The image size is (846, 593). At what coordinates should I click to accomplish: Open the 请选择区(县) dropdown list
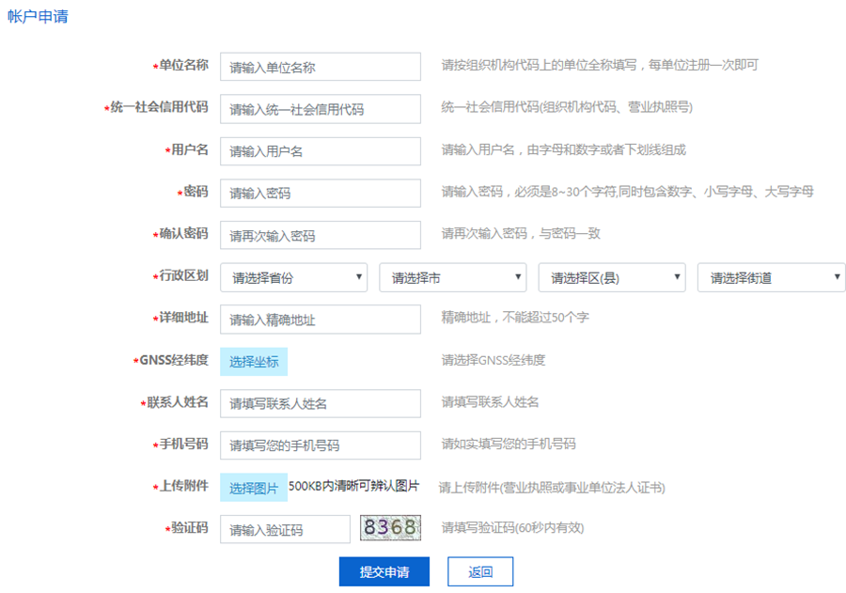click(x=612, y=277)
